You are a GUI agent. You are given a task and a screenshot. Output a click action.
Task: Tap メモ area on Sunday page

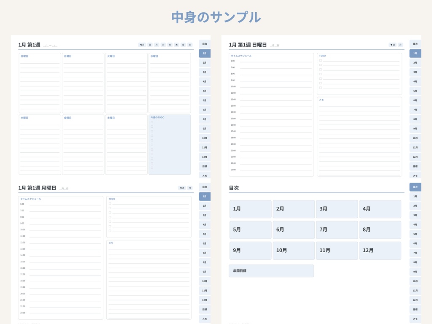click(359, 137)
